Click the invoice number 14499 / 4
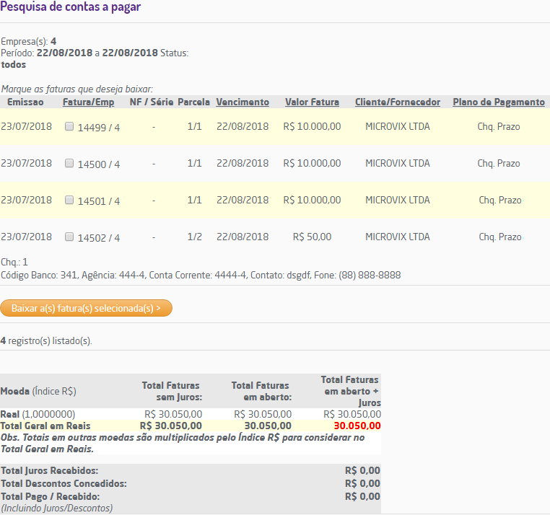The image size is (550, 515). coord(99,127)
